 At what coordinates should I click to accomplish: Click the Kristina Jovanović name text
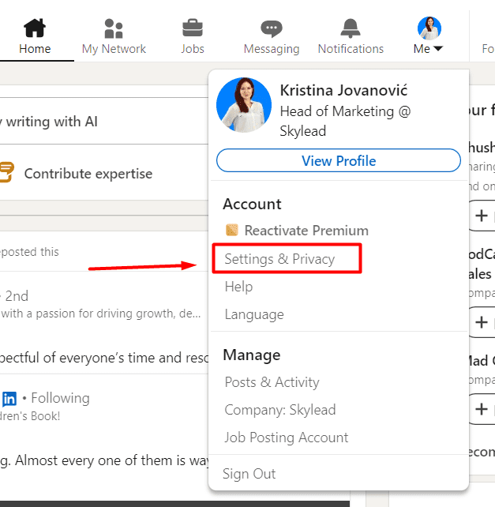343,90
